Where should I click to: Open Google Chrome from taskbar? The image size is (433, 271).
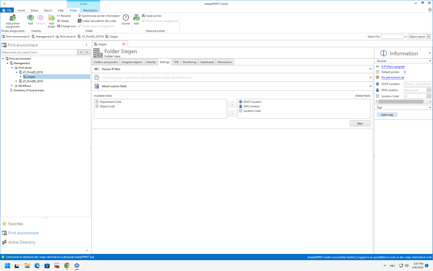(67, 266)
